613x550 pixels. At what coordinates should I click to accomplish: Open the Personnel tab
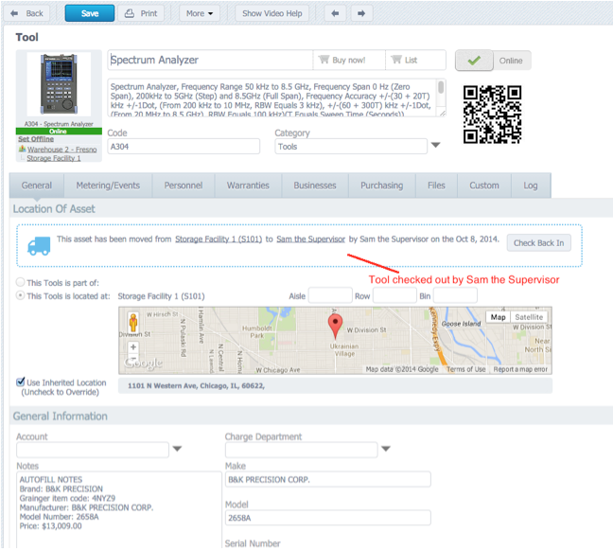click(184, 186)
